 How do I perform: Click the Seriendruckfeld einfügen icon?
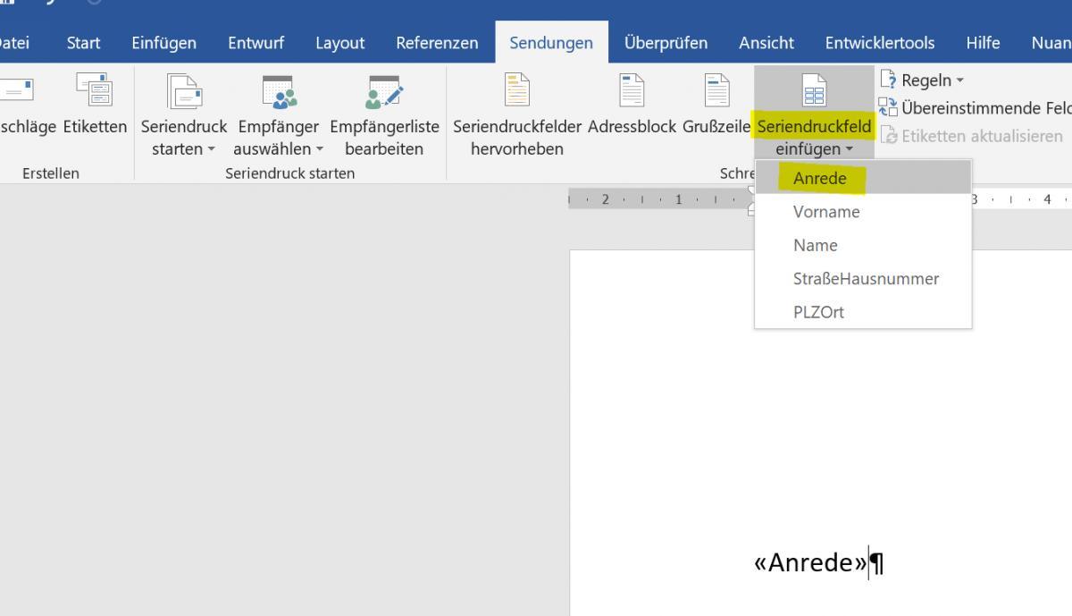(814, 89)
